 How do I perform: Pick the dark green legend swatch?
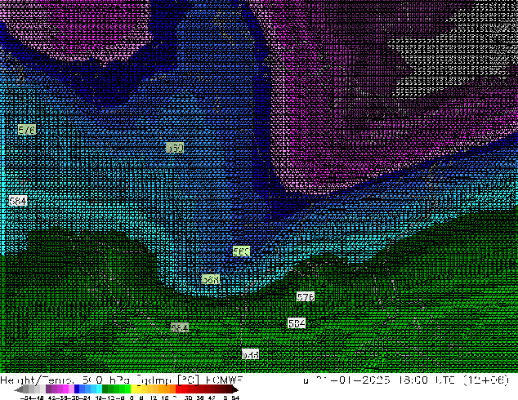click(105, 389)
